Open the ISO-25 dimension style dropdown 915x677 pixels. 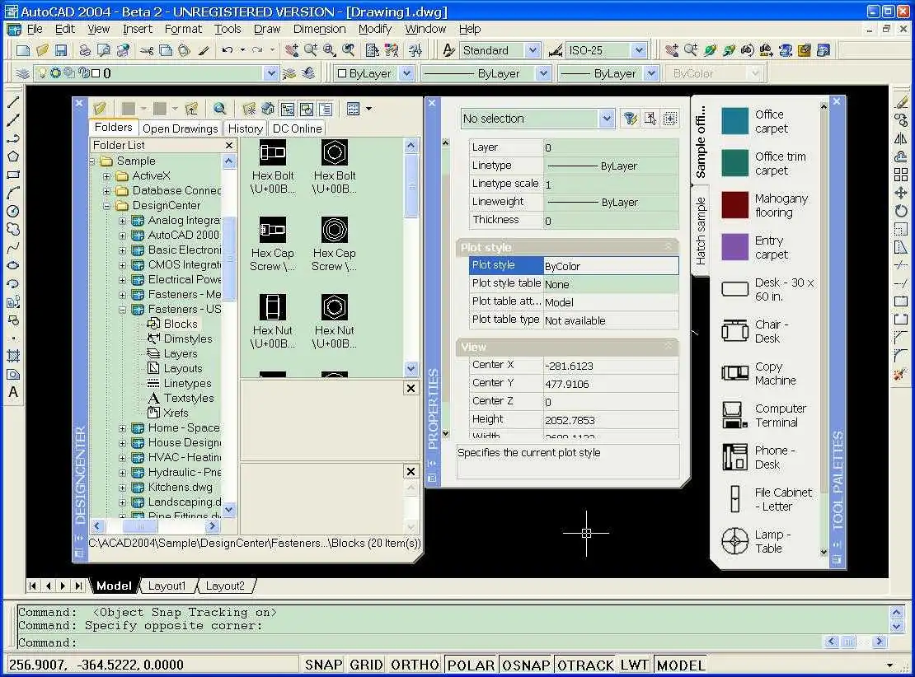640,50
